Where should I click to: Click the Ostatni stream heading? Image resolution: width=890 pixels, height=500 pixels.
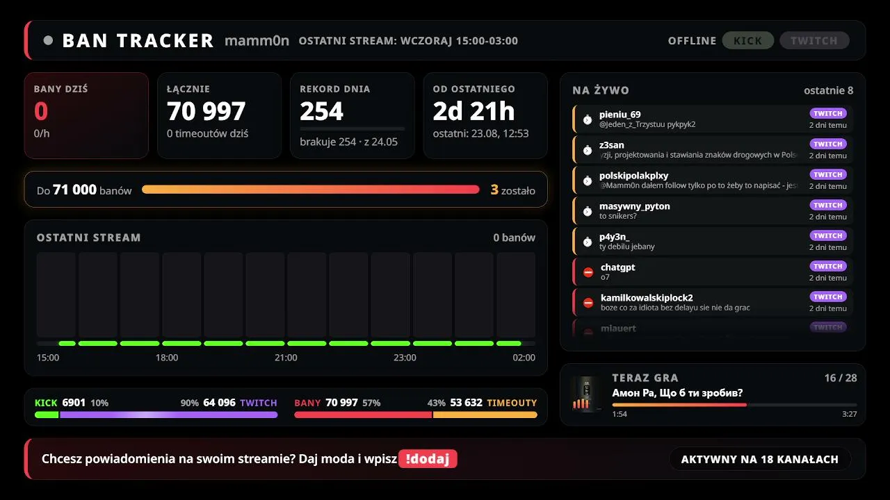[x=89, y=237]
